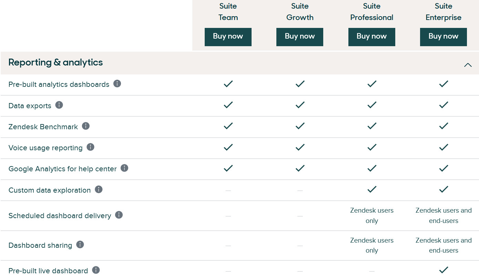Image resolution: width=479 pixels, height=275 pixels.
Task: Open info icon beside Dashboard sharing
Action: (80, 245)
